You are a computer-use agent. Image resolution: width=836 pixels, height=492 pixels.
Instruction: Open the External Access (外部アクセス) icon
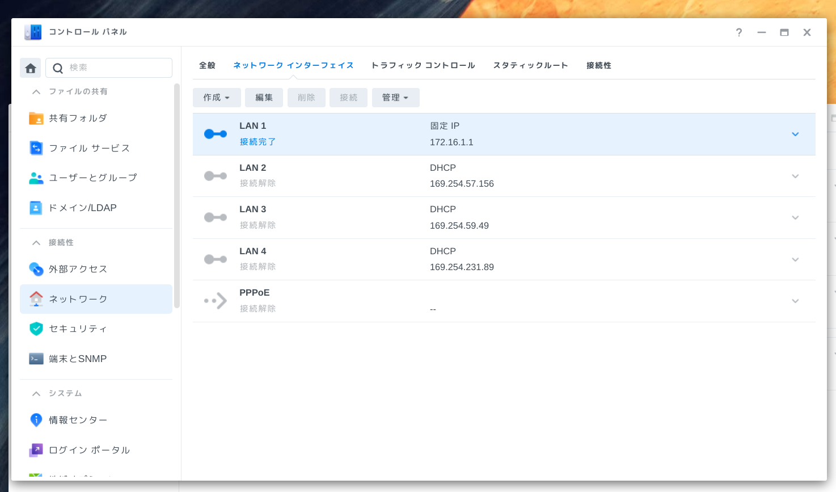coord(36,269)
